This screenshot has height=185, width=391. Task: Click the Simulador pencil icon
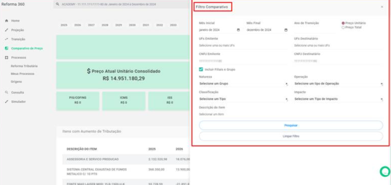coord(7,102)
